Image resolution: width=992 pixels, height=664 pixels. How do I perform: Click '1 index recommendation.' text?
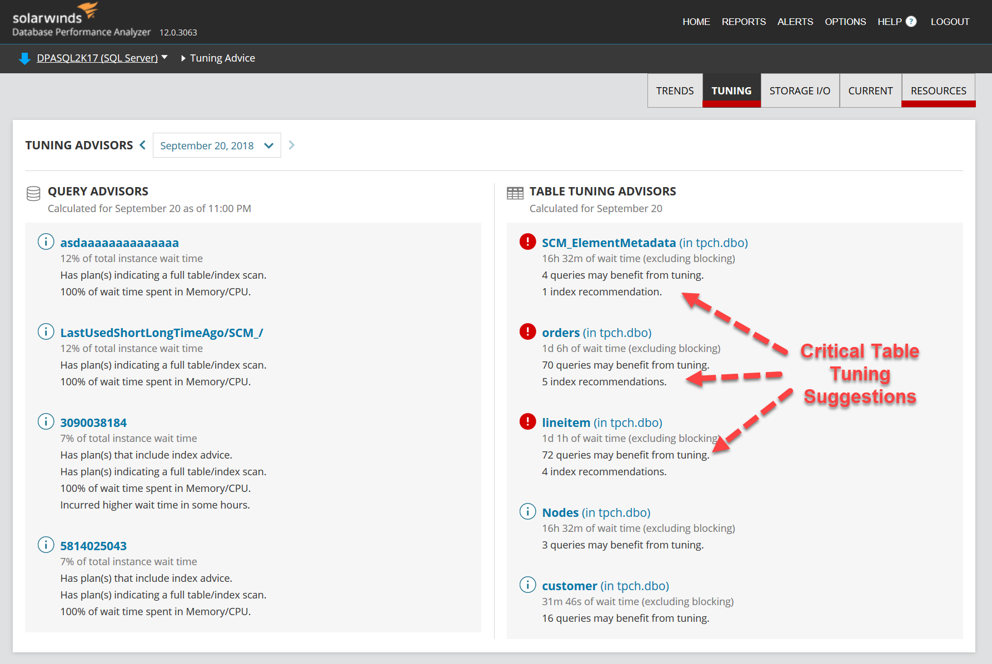(602, 291)
